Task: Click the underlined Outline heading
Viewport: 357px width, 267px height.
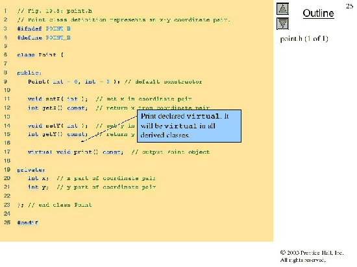Action: (318, 13)
